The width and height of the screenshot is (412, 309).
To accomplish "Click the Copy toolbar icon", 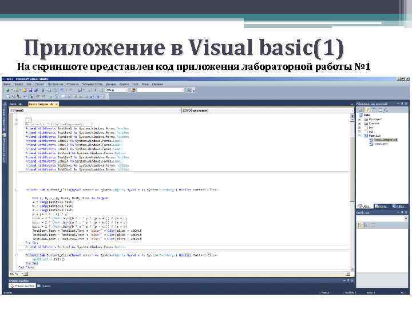I will [x=49, y=90].
